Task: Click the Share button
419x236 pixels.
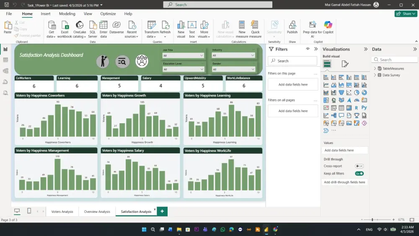Action: [x=406, y=14]
